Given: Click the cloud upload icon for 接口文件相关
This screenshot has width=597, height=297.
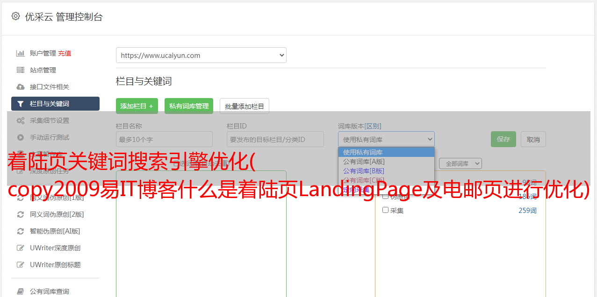Looking at the screenshot, I should tap(20, 87).
